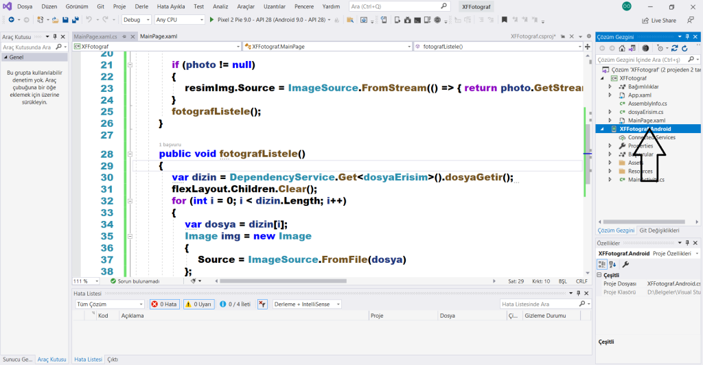Screen dimensions: 703x365
Task: Open the Hata Ayıkla menu
Action: point(171,6)
